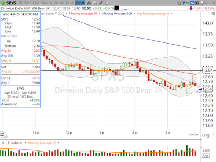Select the daily D timeframe
Screen dimensions: 216x162
[67, 3]
